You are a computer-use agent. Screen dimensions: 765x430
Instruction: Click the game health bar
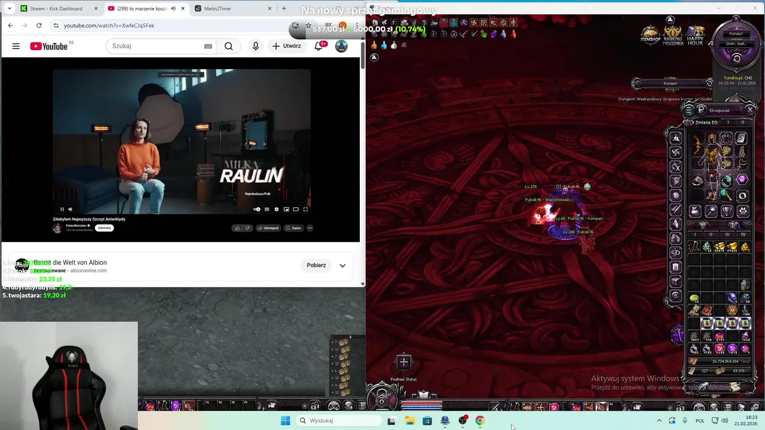(422, 404)
